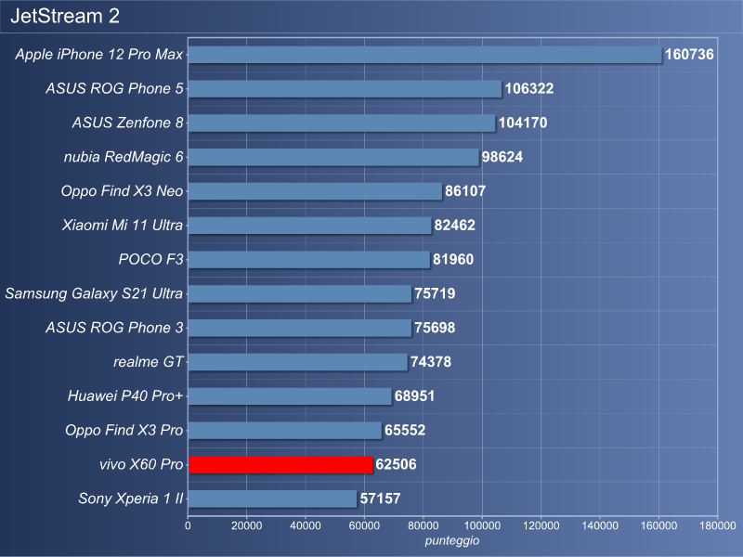Screen dimensions: 743x557
Task: Click the "Sony Xperia 1 II" label
Action: (131, 499)
